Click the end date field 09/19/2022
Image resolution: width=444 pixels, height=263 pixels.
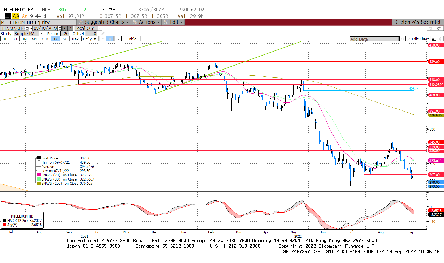[45, 28]
